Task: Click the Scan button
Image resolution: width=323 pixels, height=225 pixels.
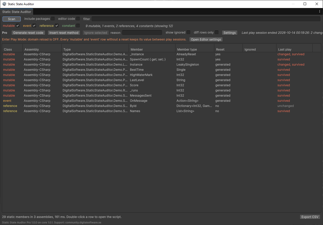Action: [x=12, y=19]
